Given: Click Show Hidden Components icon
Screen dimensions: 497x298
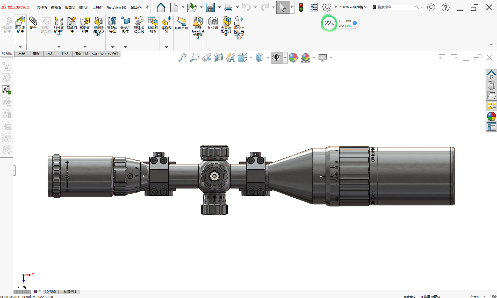Looking at the screenshot, I should [98, 26].
